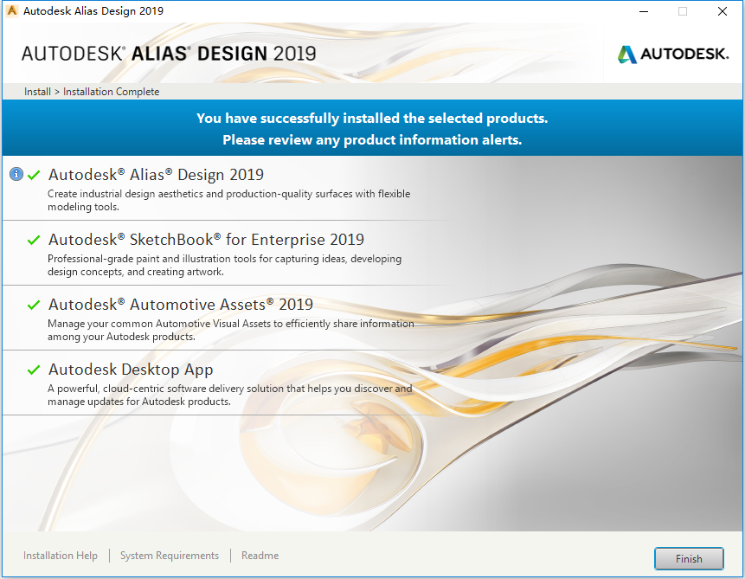Click the 'Create industrial design aesthetics' description
The image size is (745, 579).
228,200
